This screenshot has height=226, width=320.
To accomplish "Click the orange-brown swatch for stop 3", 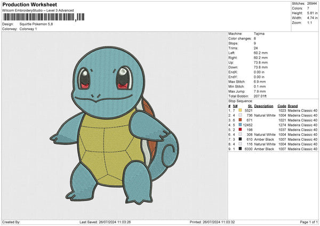I will (x=241, y=120).
